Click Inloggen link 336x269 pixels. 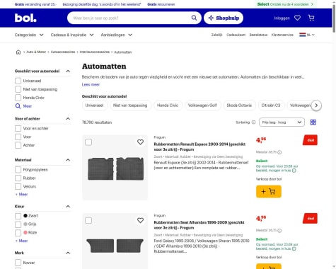point(282,18)
